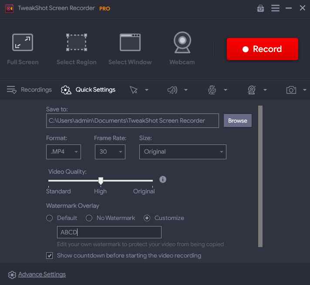Click the Video Quality slider handle
The height and width of the screenshot is (285, 310).
(x=101, y=181)
